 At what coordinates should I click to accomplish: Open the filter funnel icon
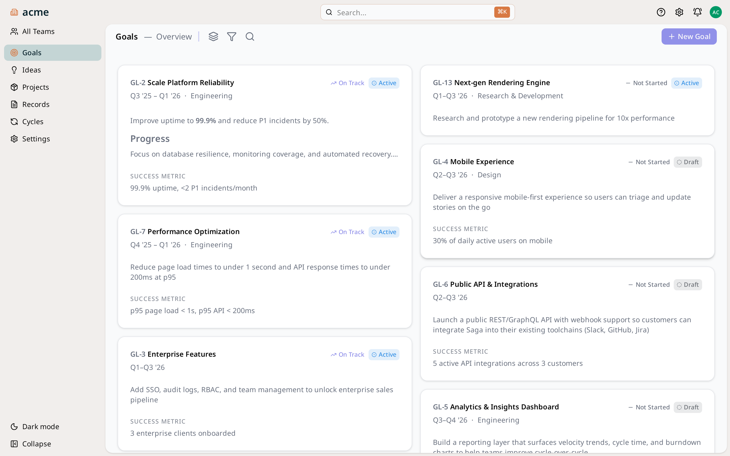[231, 36]
